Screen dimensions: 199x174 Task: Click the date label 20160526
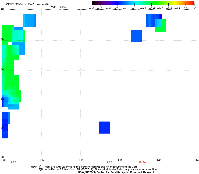coord(58,7)
